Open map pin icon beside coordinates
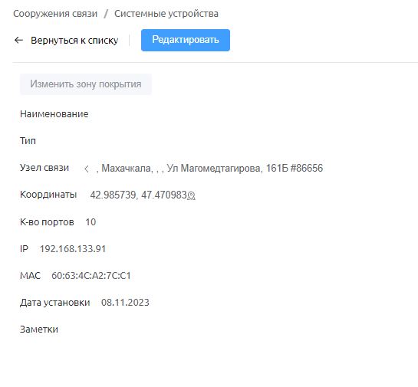This screenshot has height=387, width=418. coord(191,196)
